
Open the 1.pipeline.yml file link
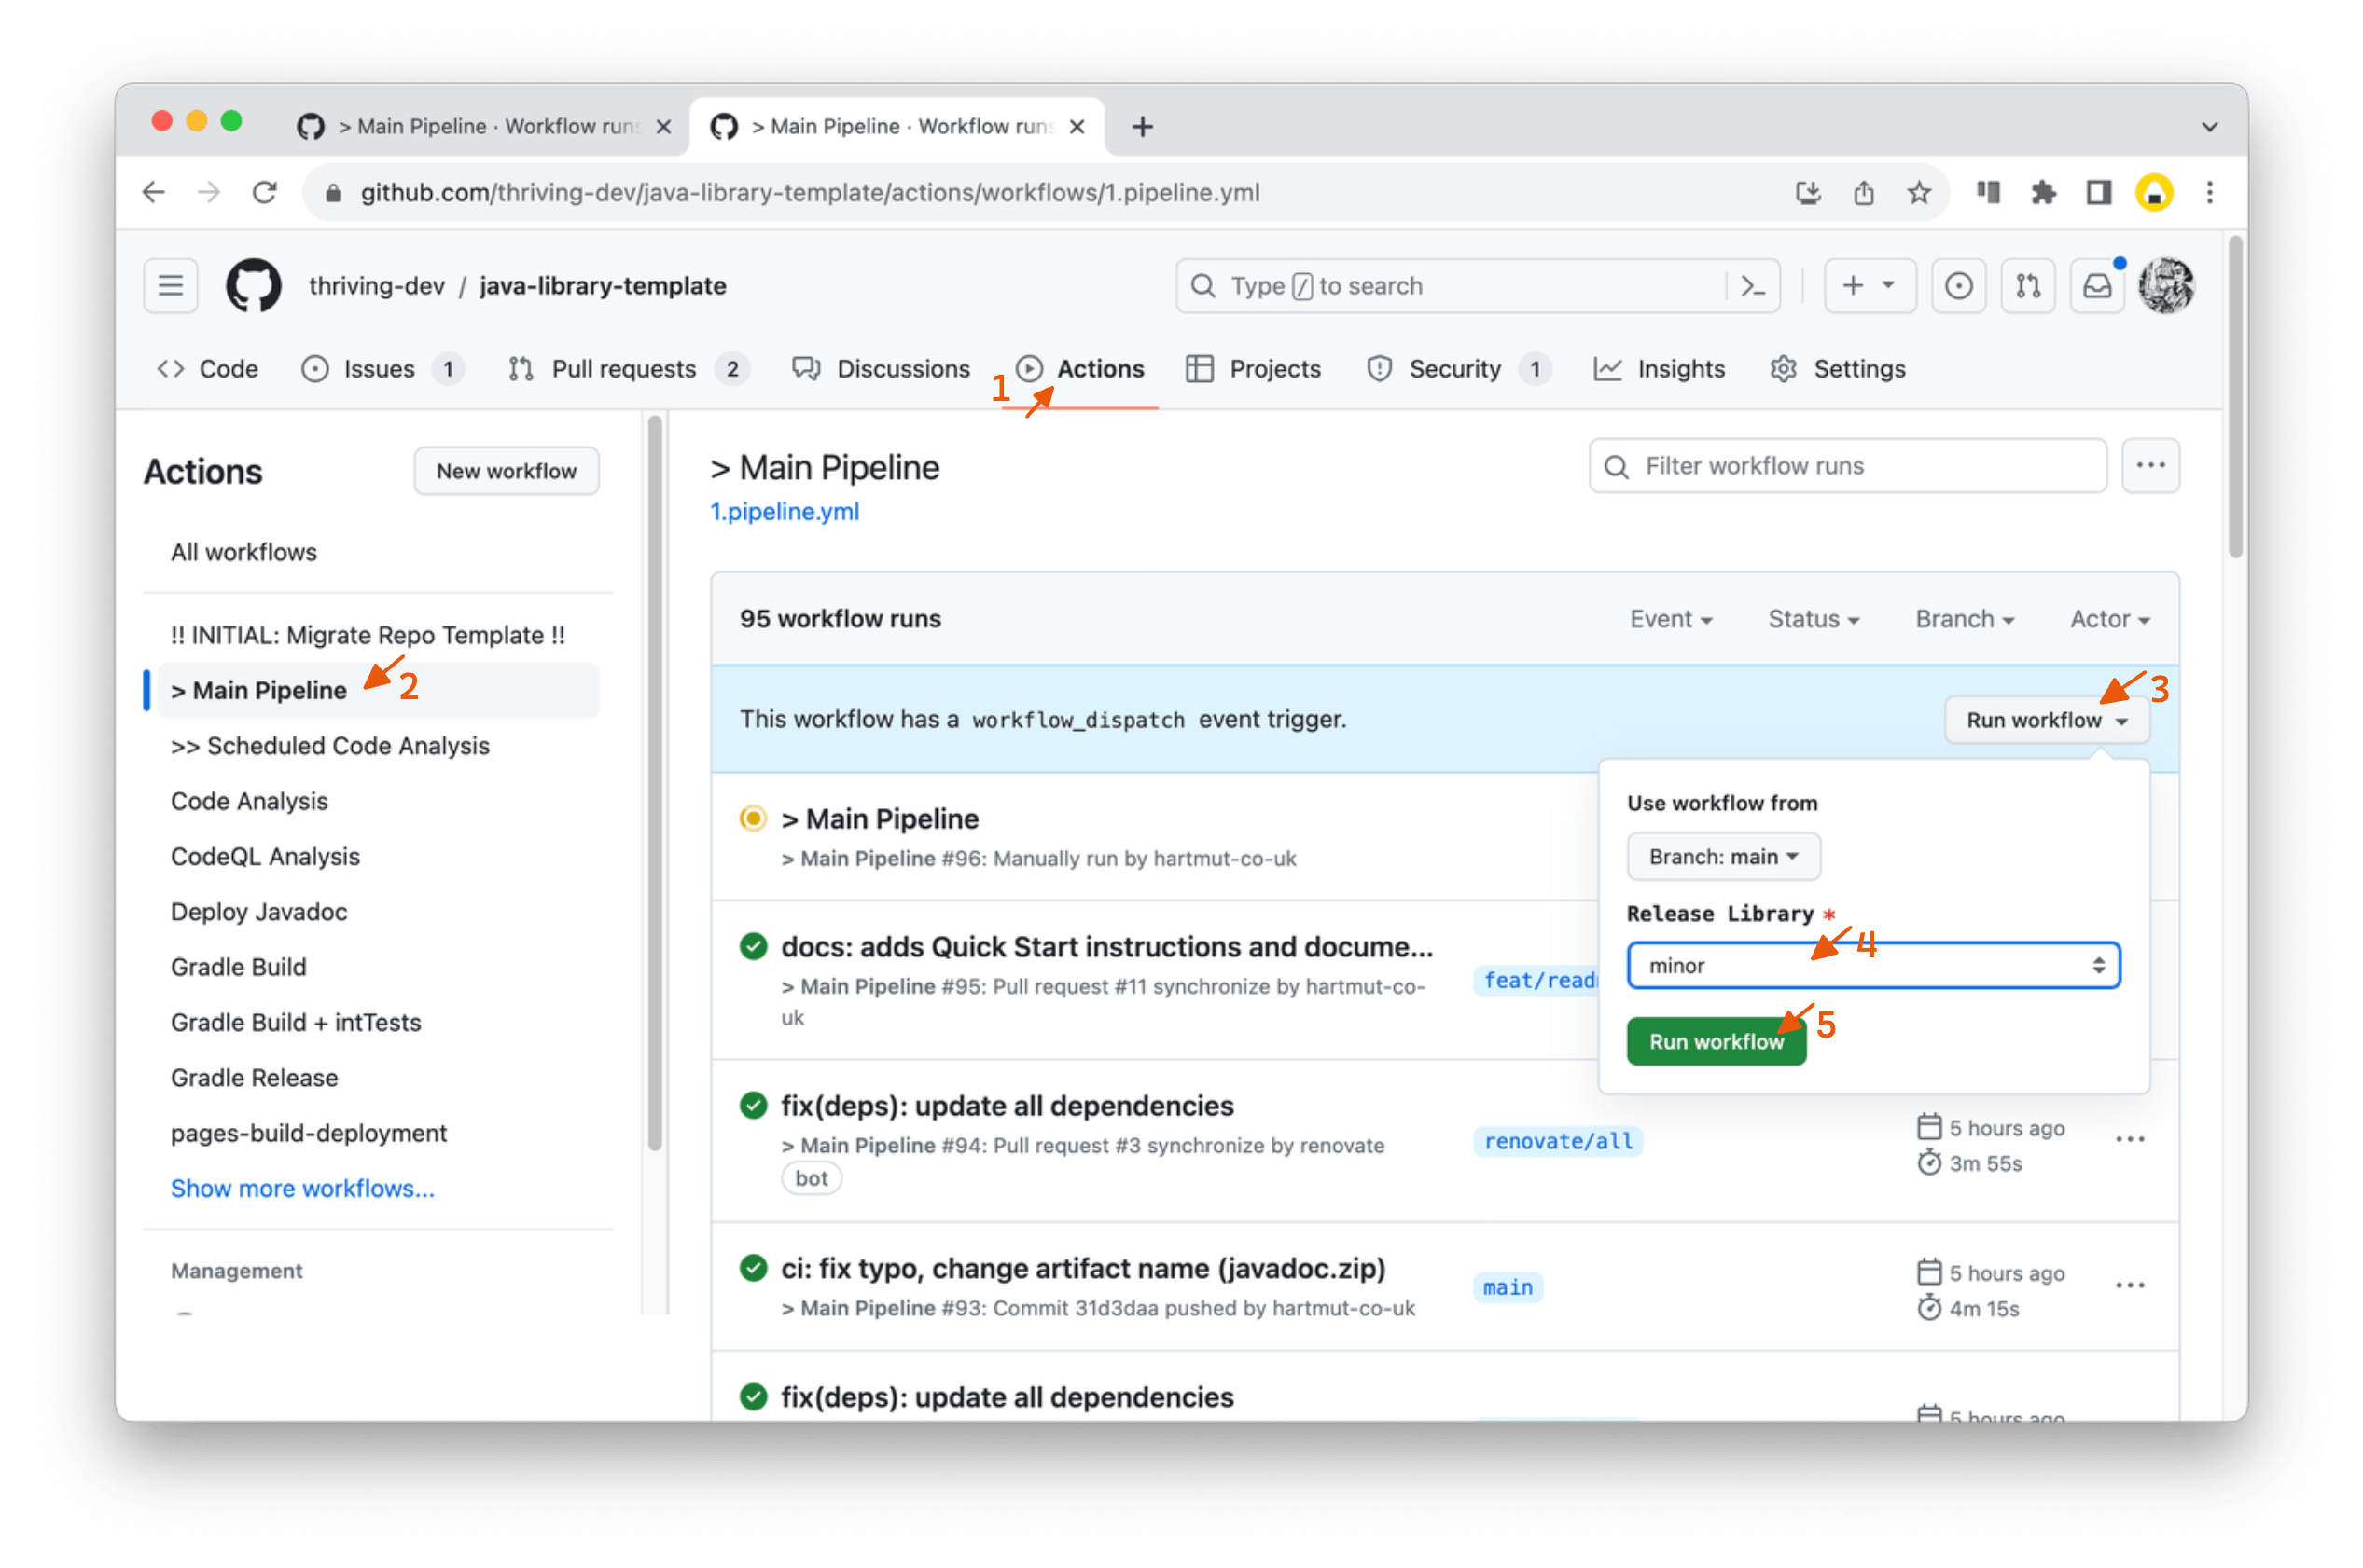785,512
